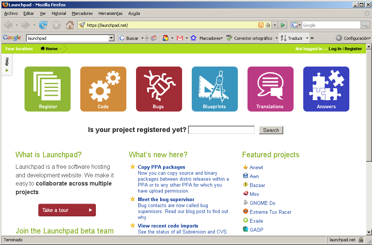This screenshot has width=372, height=245.
Task: Go back with the Back arrow
Action: point(8,25)
